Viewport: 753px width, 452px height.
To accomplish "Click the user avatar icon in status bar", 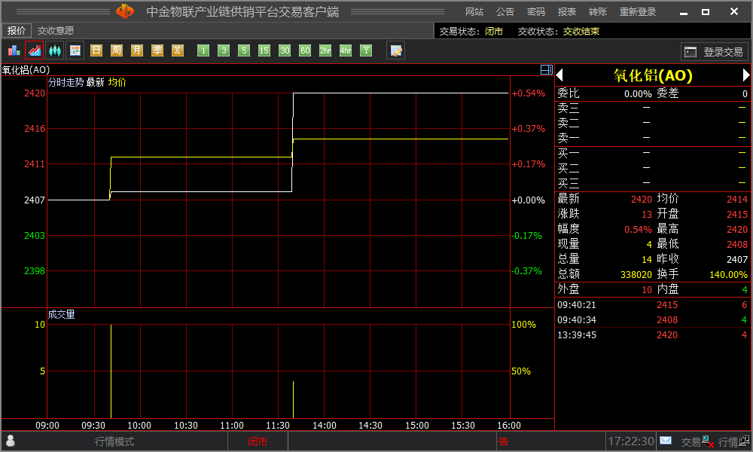I will (x=10, y=441).
